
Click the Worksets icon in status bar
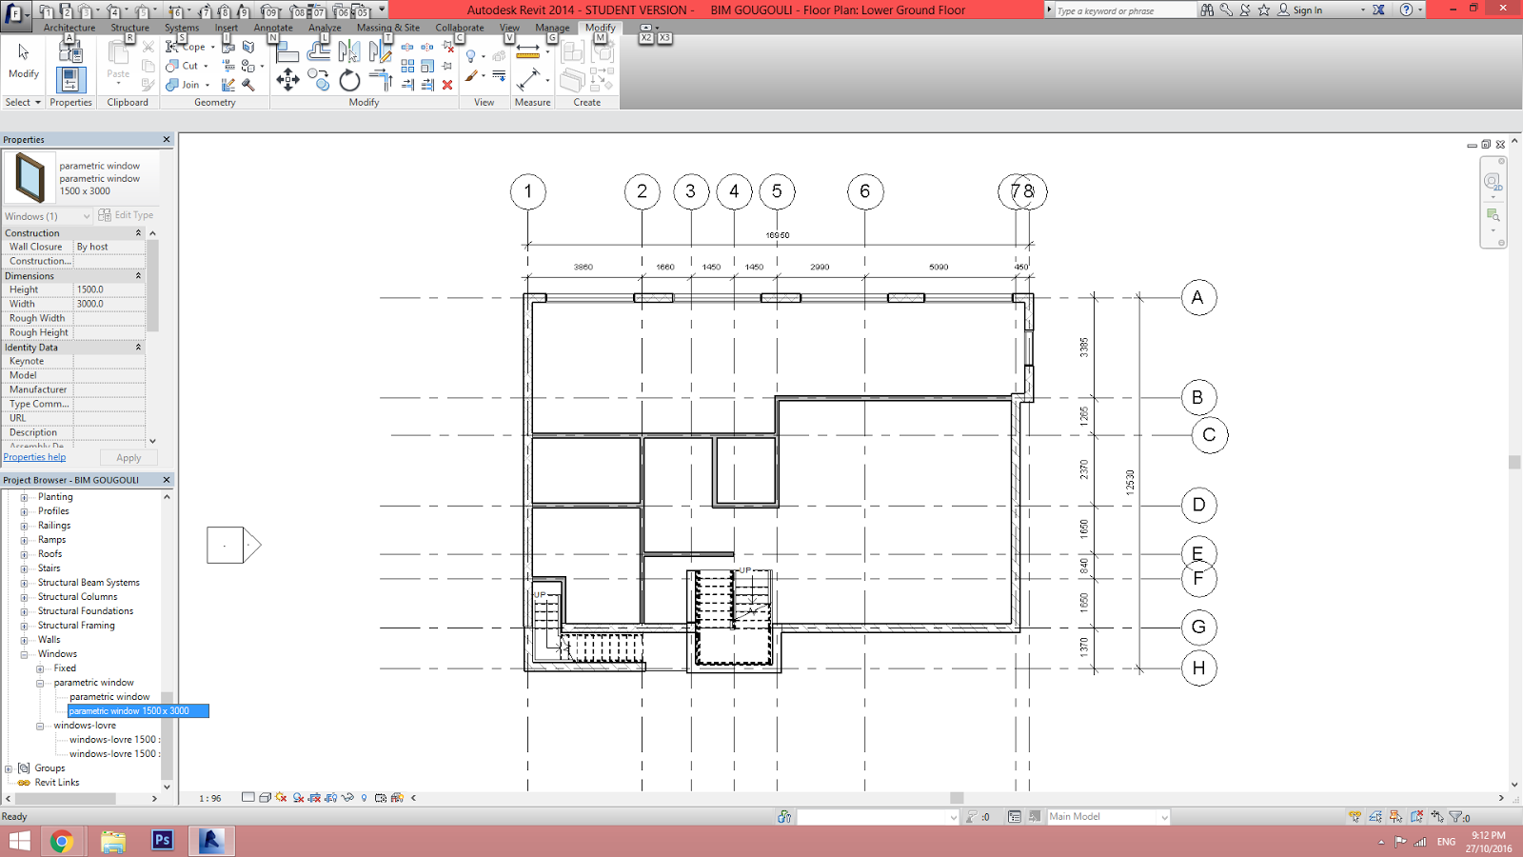pyautogui.click(x=784, y=816)
